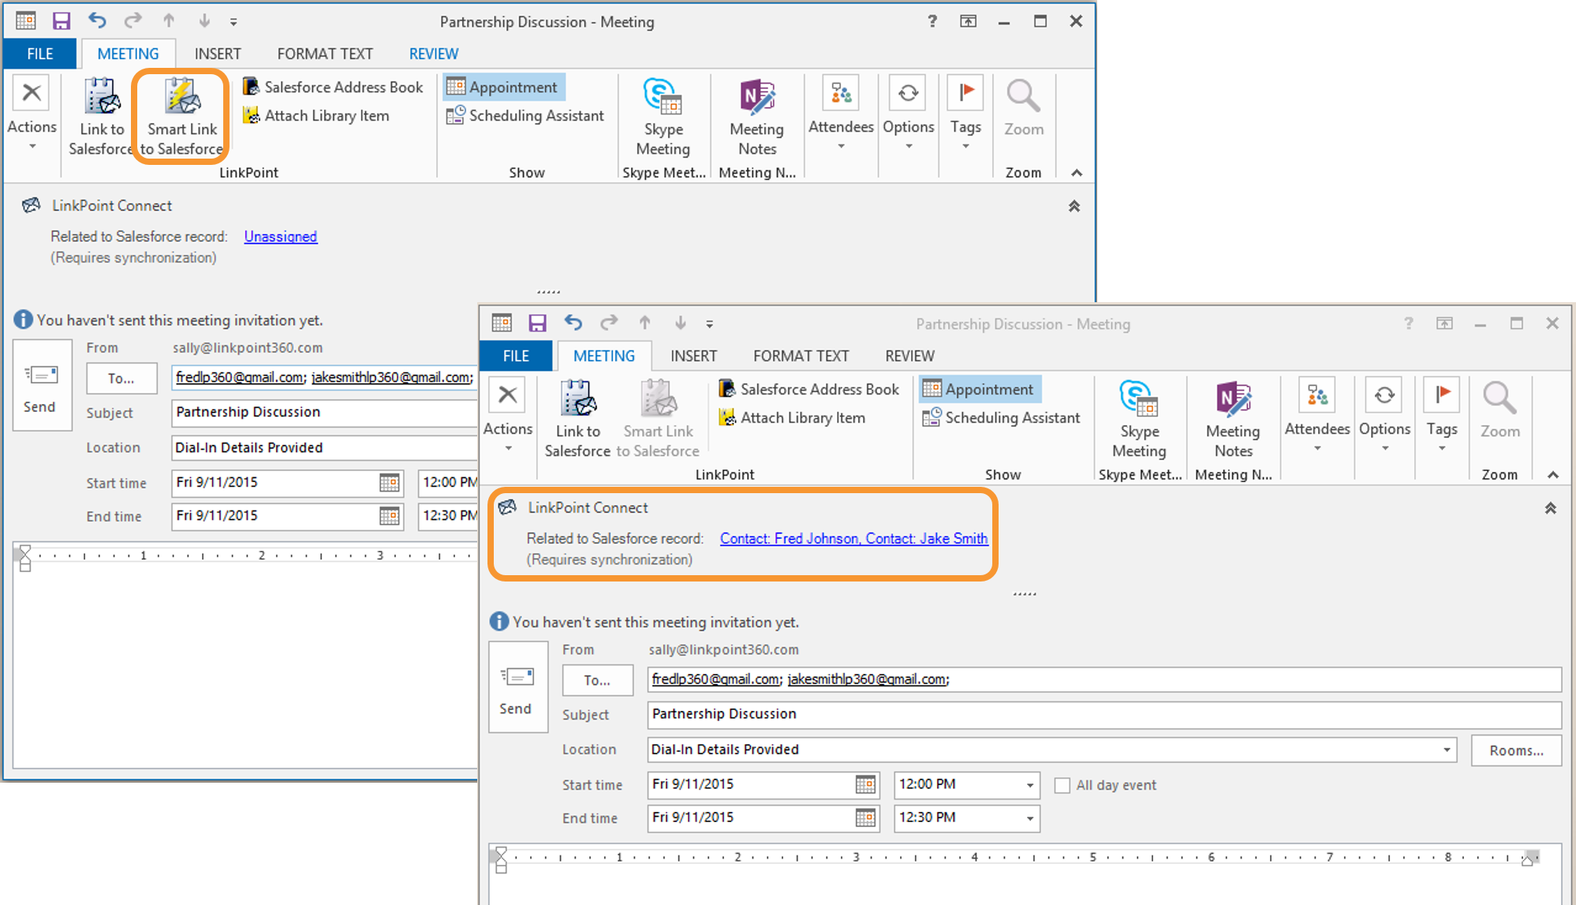
Task: Click Save icon in back window toolbar
Action: (61, 21)
